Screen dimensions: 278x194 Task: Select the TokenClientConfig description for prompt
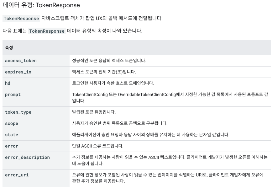tap(170, 98)
